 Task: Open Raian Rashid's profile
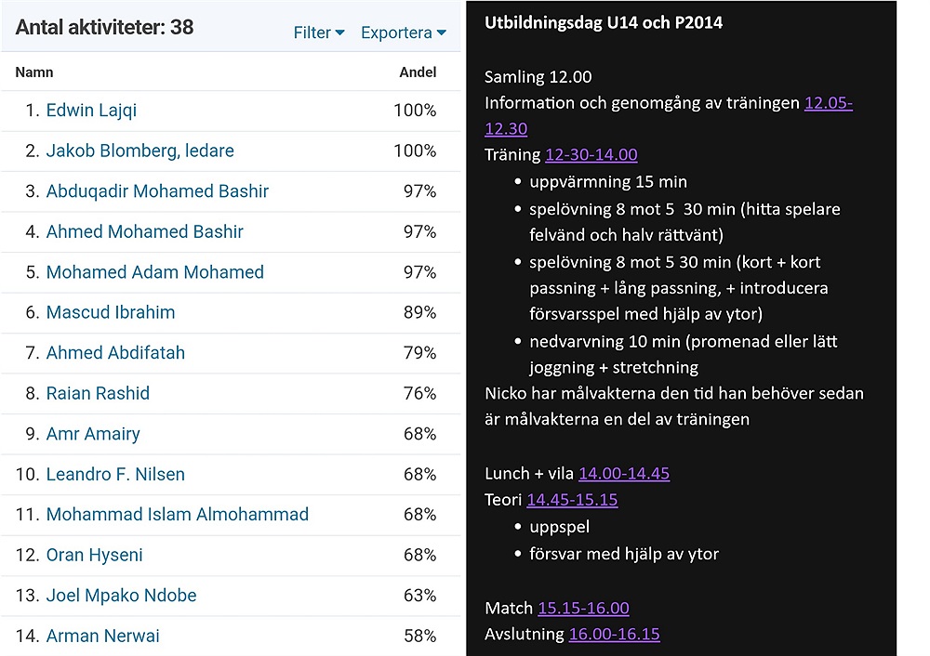(x=98, y=393)
